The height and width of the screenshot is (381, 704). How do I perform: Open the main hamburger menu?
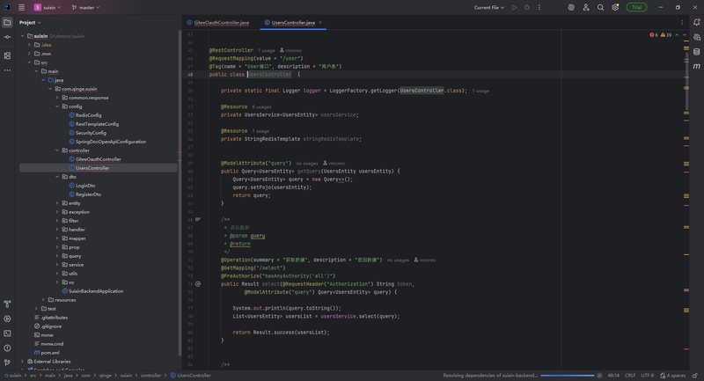pyautogui.click(x=21, y=7)
